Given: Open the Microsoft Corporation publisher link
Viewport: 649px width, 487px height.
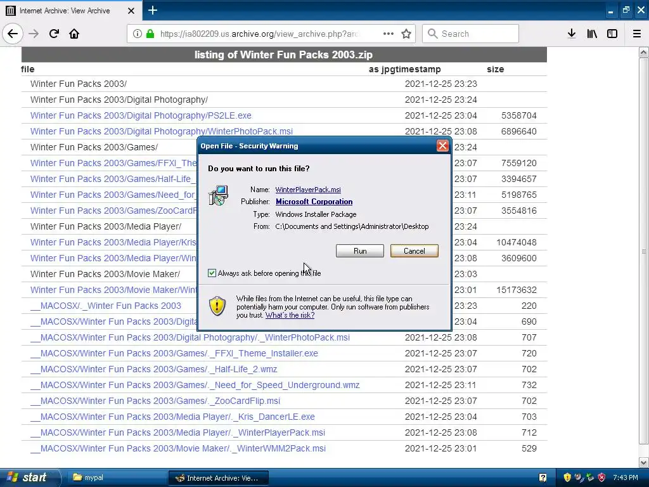Looking at the screenshot, I should tap(314, 202).
